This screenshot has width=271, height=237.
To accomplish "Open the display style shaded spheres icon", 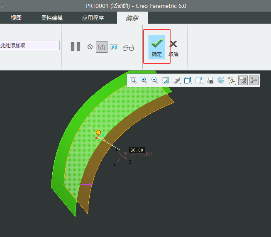I will (176, 81).
